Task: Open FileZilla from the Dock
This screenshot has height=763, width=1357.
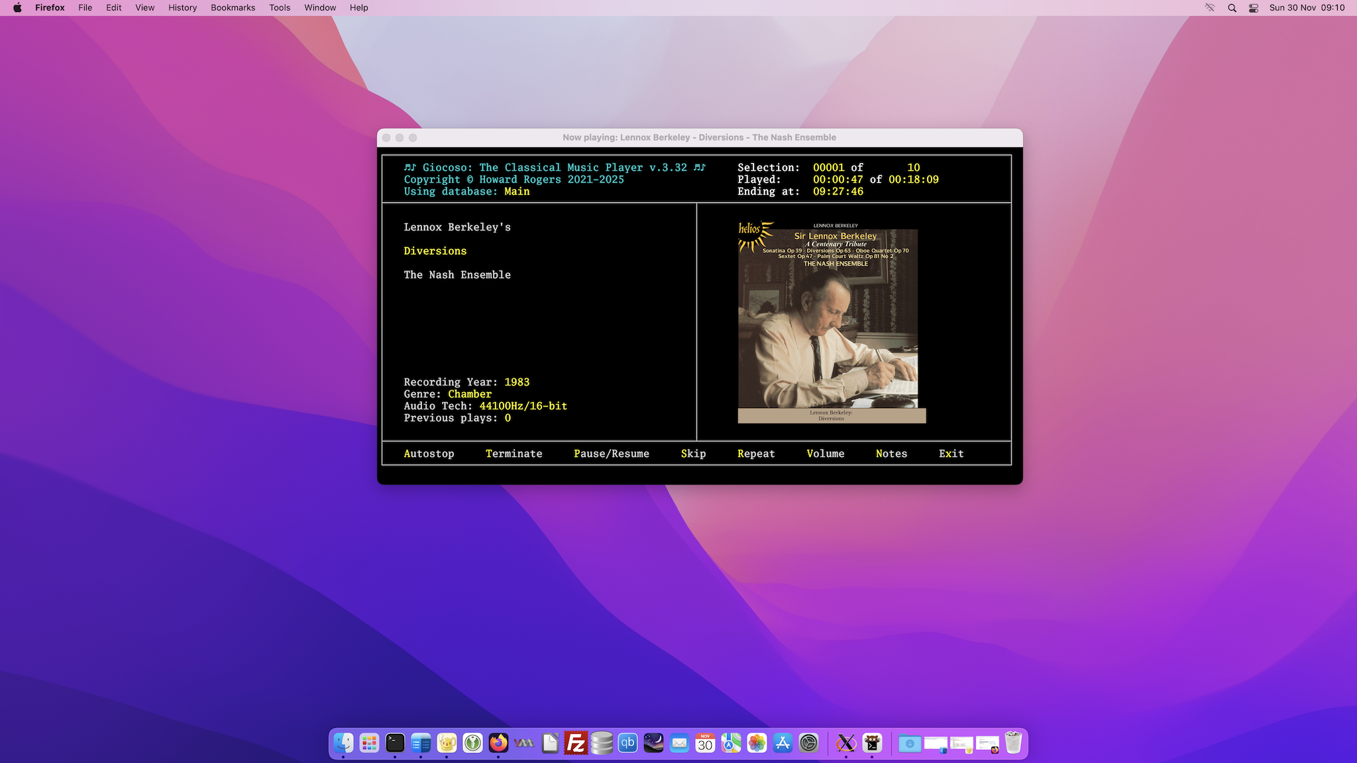Action: coord(575,743)
